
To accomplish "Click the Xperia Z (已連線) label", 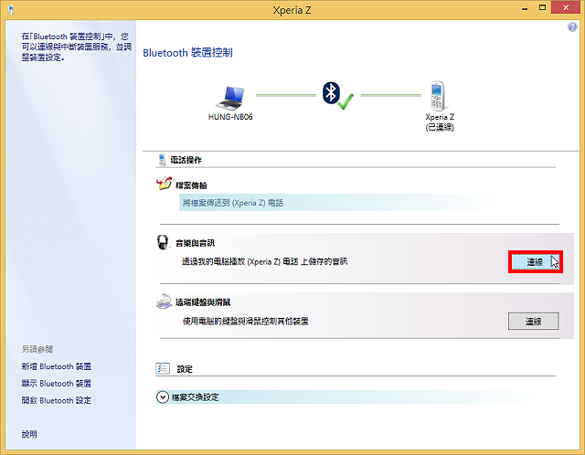I will [440, 122].
